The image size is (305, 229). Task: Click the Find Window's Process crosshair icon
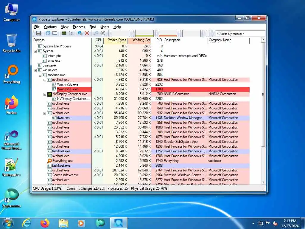[103, 33]
